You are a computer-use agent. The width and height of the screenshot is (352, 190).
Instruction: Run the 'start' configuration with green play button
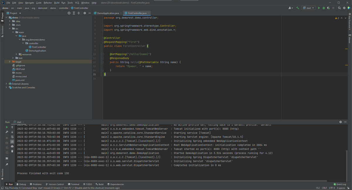tap(319, 8)
